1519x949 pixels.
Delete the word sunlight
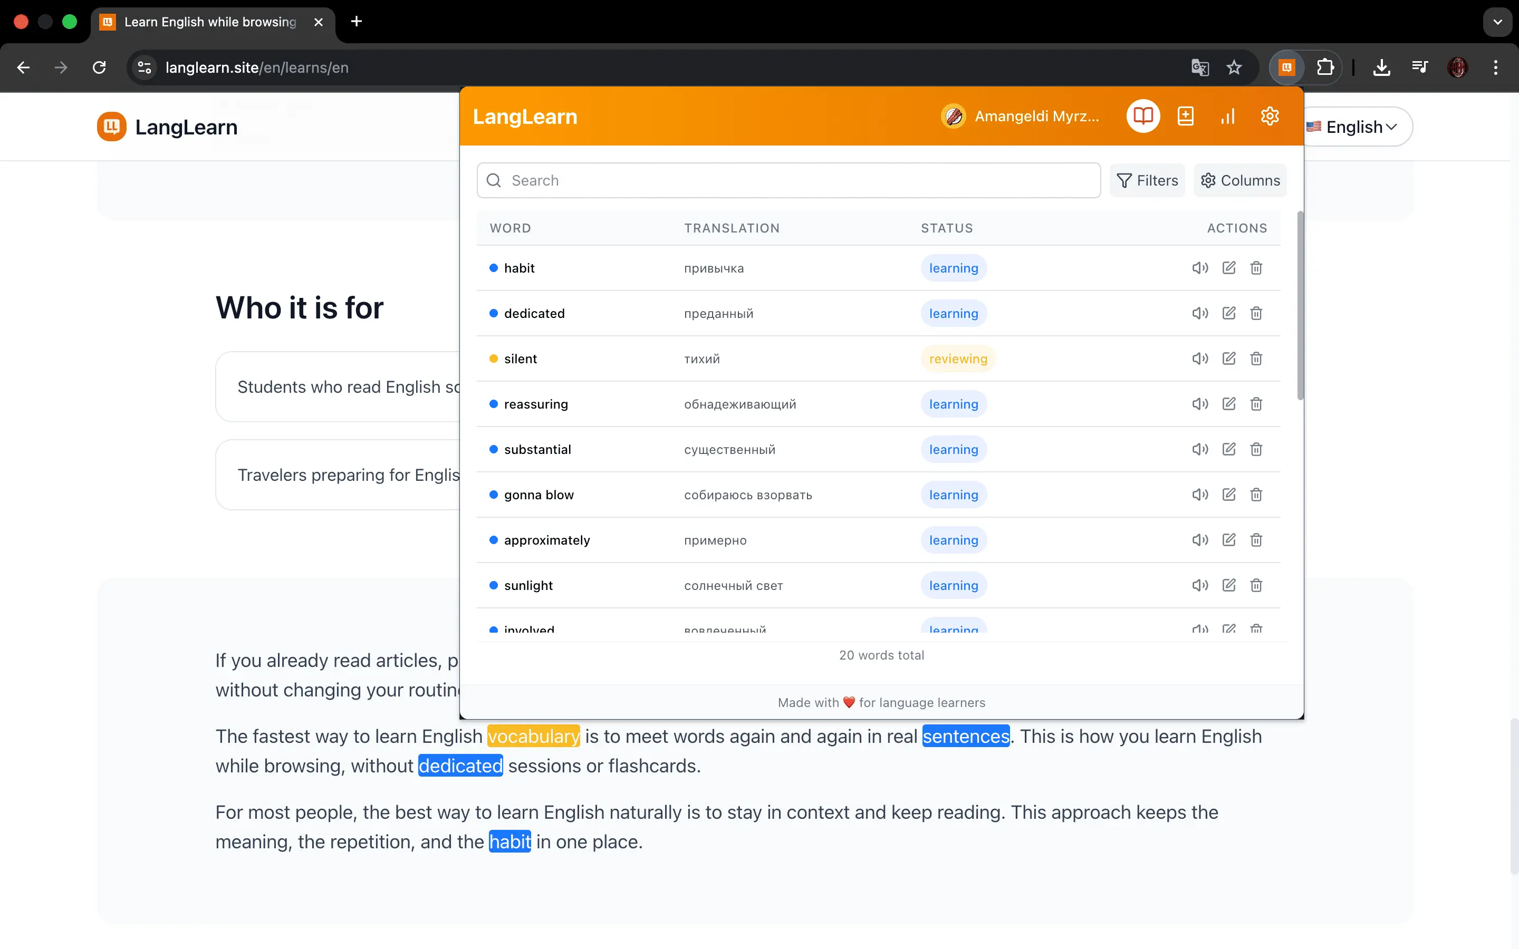[1256, 585]
